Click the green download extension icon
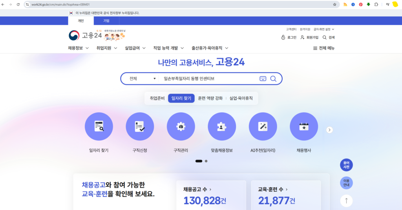 coord(368,4)
